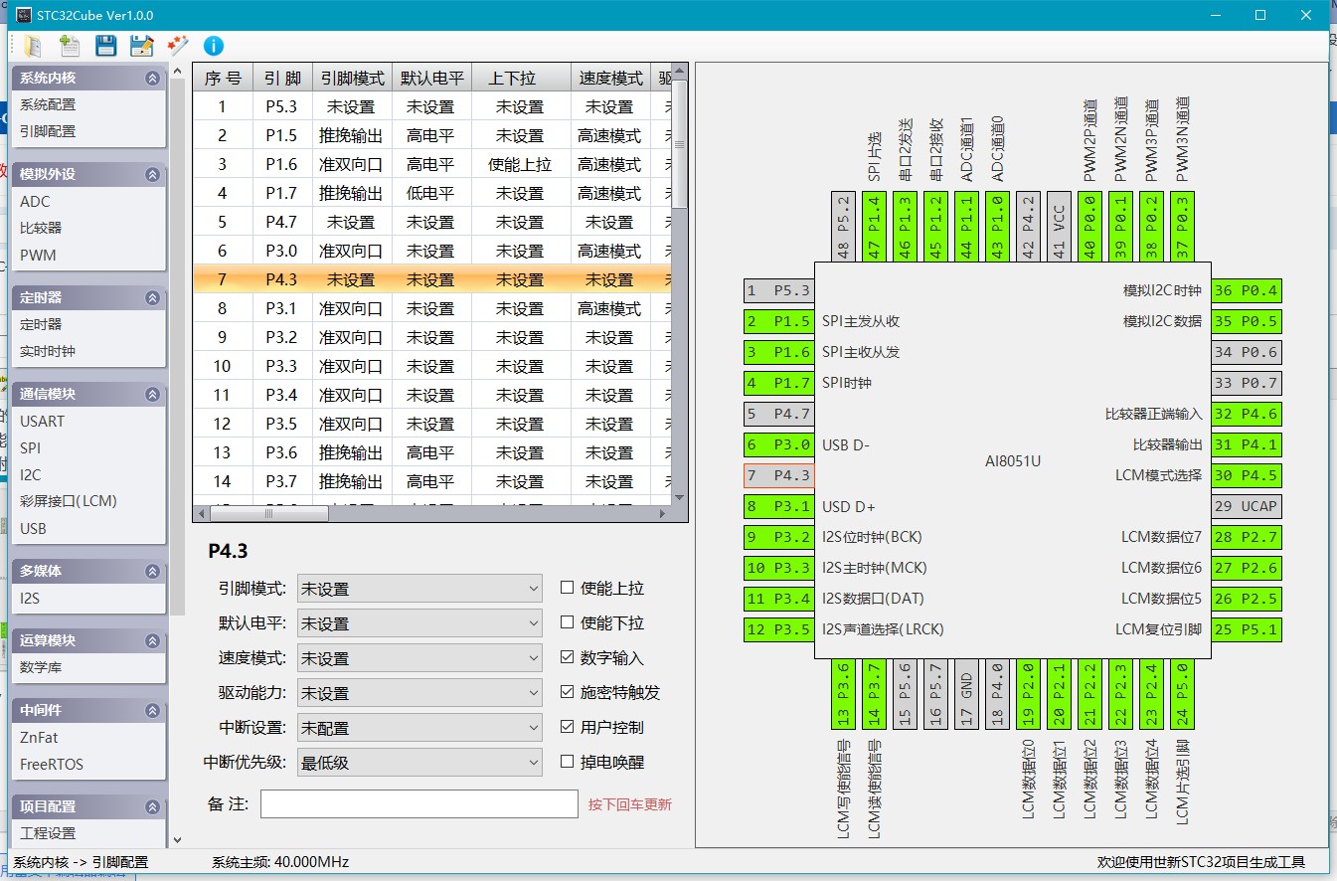Select table row 4 pin P1.7
The width and height of the screenshot is (1337, 881).
[x=432, y=193]
